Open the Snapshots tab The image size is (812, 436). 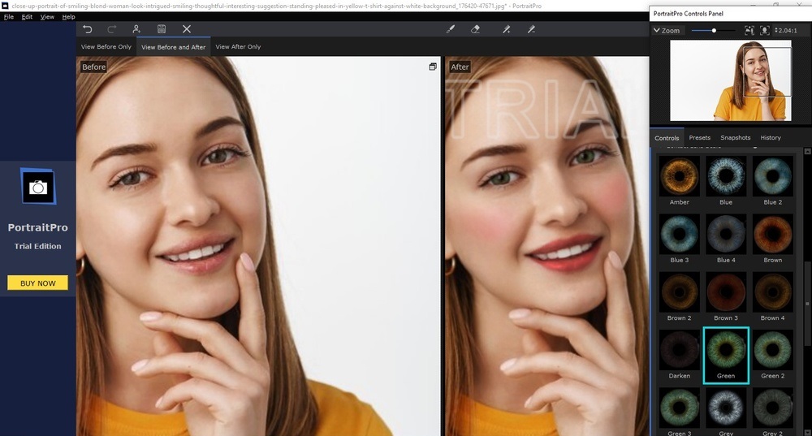736,138
